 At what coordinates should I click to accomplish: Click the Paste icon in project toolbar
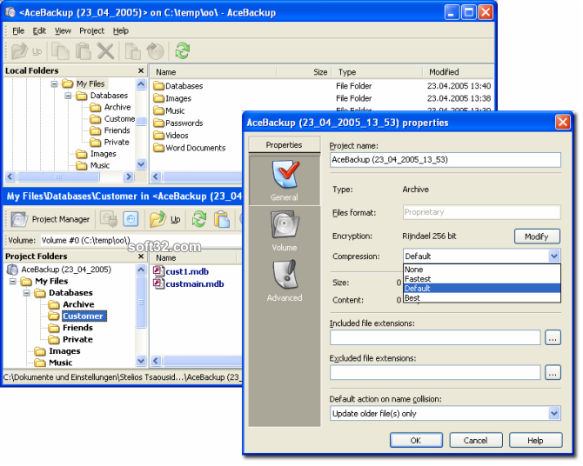pyautogui.click(x=222, y=219)
